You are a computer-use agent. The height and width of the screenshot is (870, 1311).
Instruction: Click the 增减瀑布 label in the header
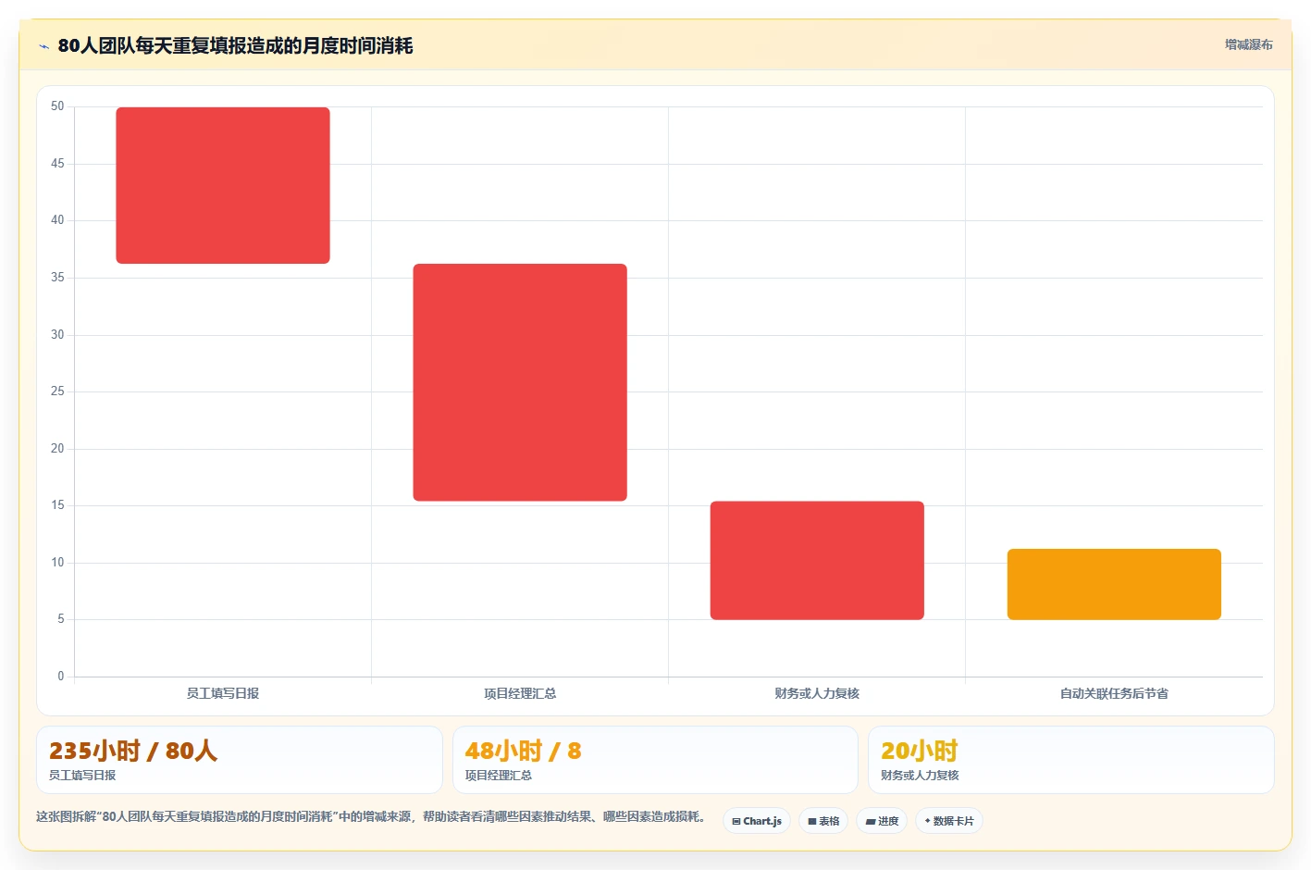coord(1248,44)
